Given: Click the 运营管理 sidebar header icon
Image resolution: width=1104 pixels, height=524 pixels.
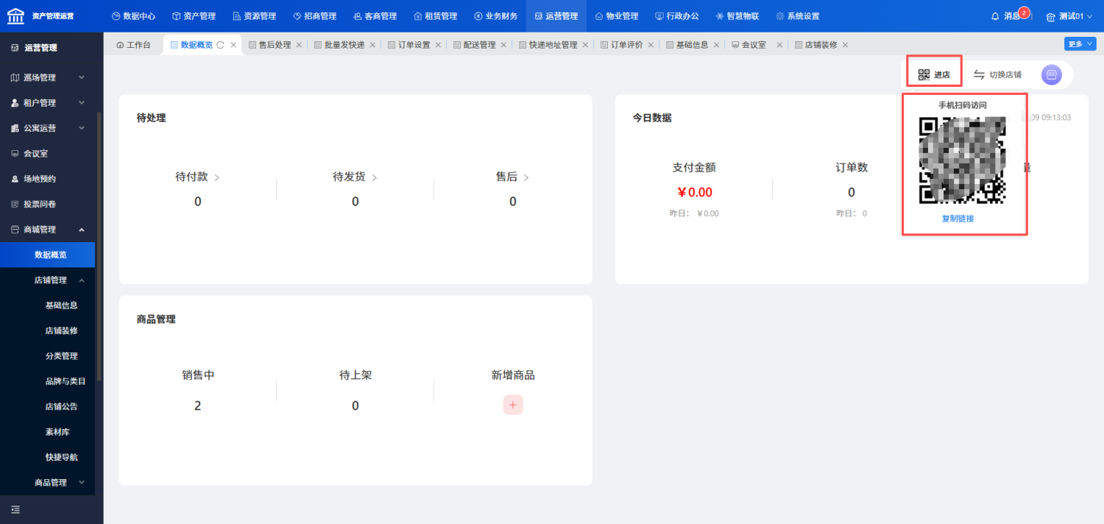Looking at the screenshot, I should coord(15,48).
